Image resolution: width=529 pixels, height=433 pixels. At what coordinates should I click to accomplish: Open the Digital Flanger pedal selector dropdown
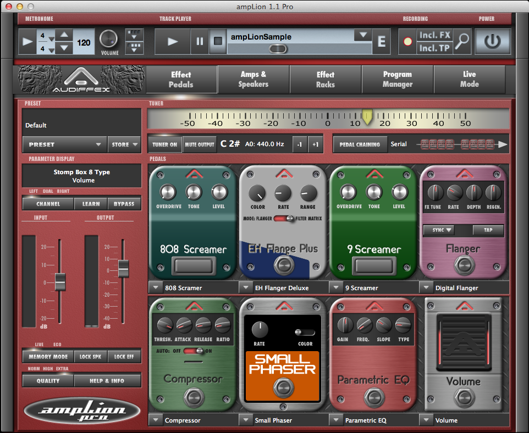click(426, 286)
